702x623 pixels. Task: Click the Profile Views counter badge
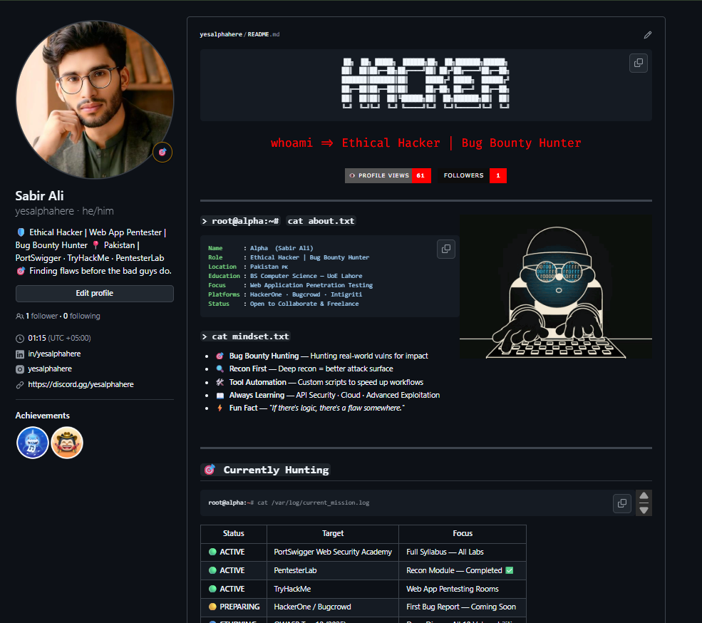[x=388, y=175]
